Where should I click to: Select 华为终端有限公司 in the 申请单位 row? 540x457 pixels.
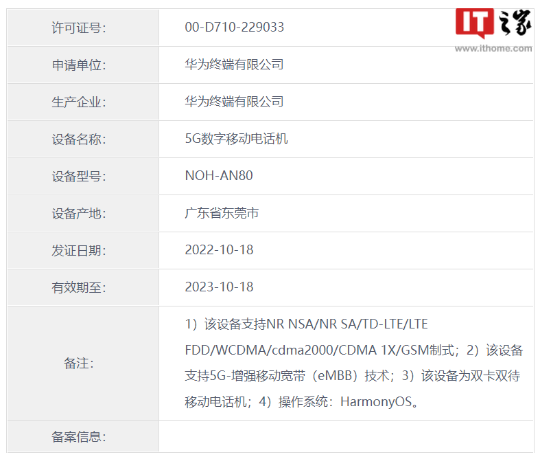pyautogui.click(x=234, y=65)
